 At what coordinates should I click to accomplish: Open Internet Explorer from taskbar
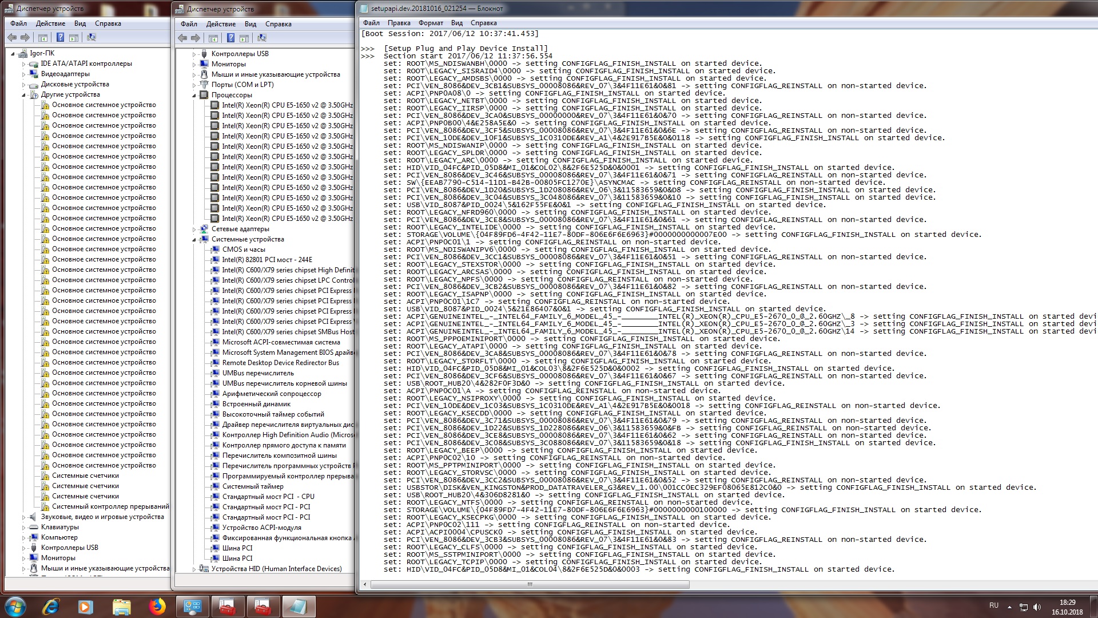point(51,607)
